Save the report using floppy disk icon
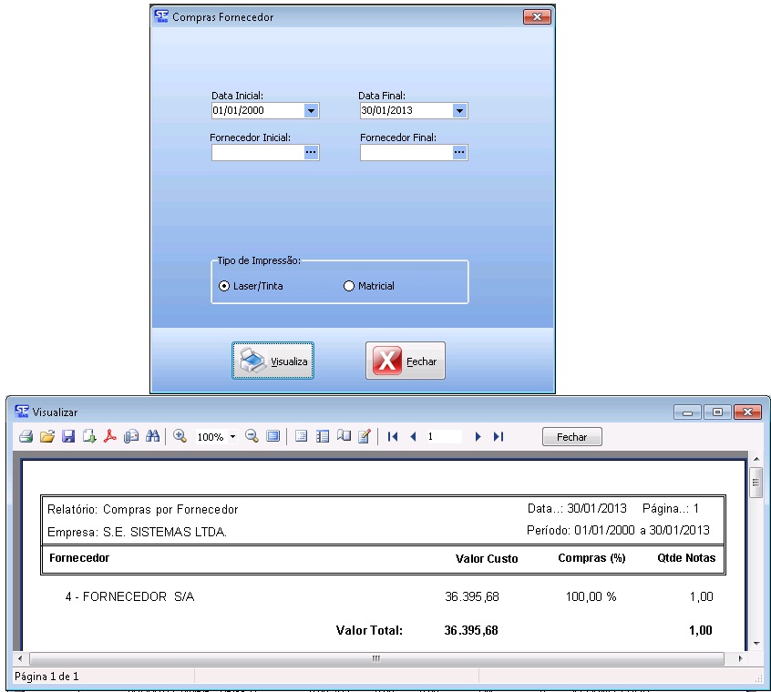This screenshot has width=771, height=692. tap(68, 437)
